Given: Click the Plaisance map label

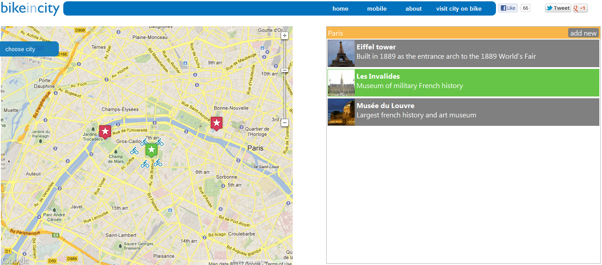Looking at the screenshot, I should [x=164, y=256].
